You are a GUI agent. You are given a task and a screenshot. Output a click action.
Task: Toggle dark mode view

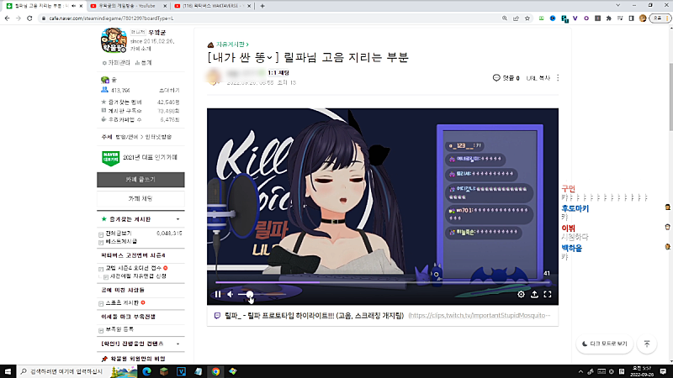[x=604, y=344]
